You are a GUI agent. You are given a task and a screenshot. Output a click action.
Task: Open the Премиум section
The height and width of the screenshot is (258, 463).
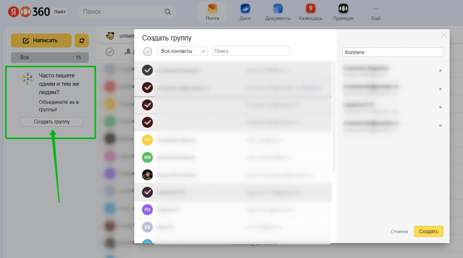tap(343, 12)
